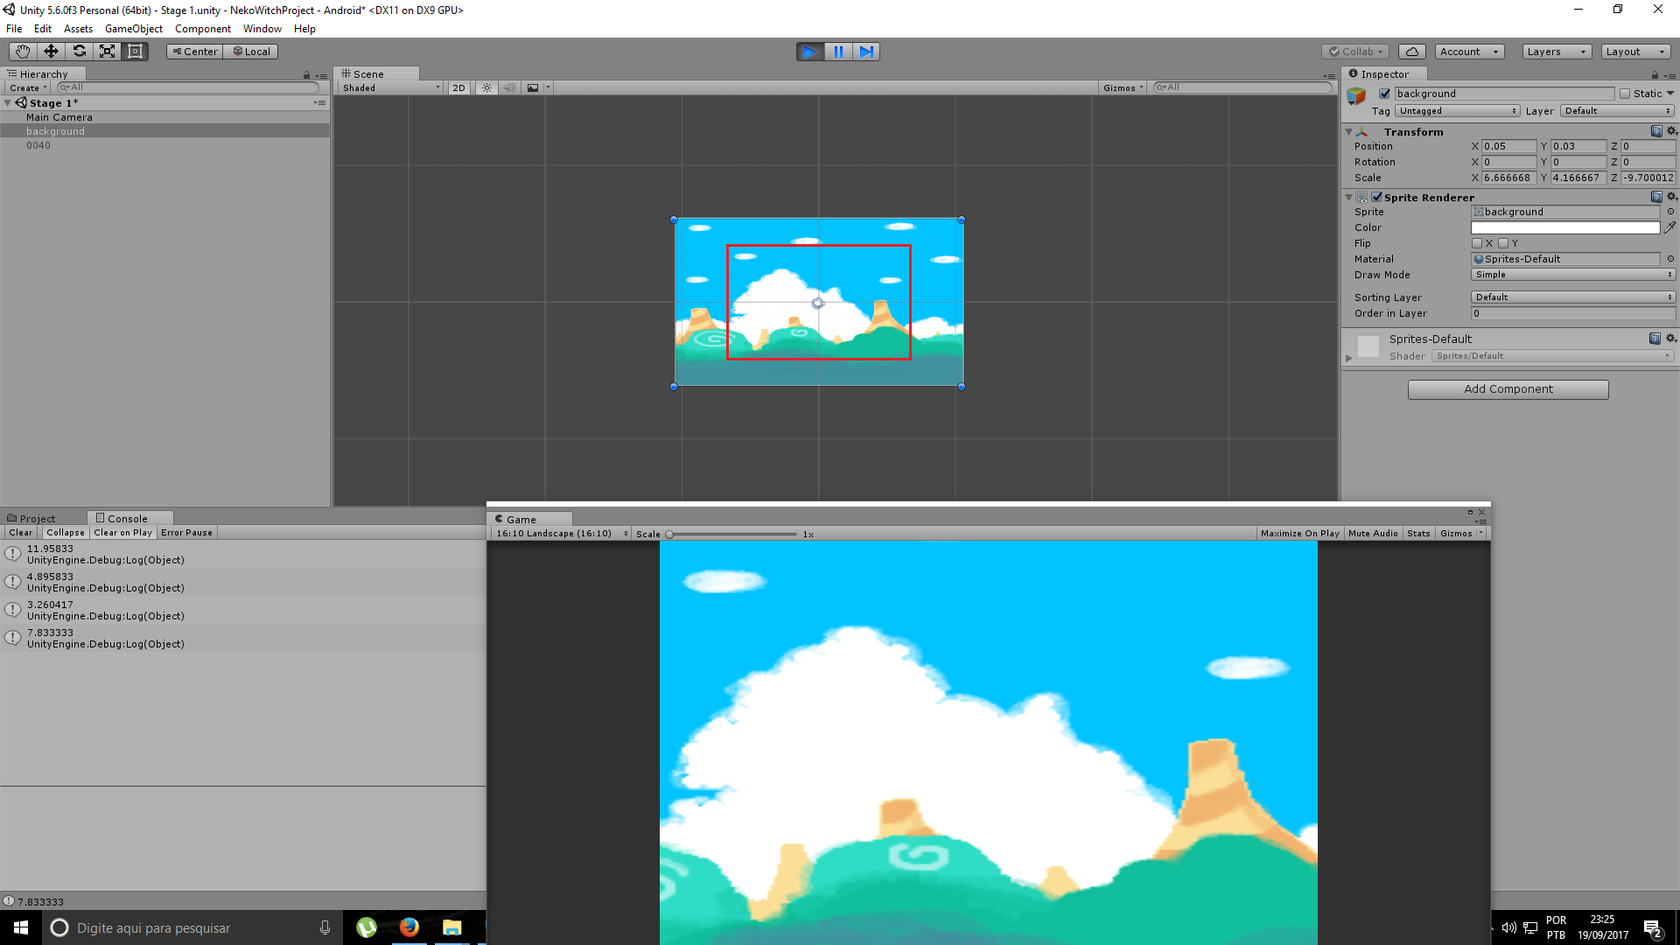Viewport: 1680px width, 945px height.
Task: Select the Rect Transform tool
Action: coord(135,52)
